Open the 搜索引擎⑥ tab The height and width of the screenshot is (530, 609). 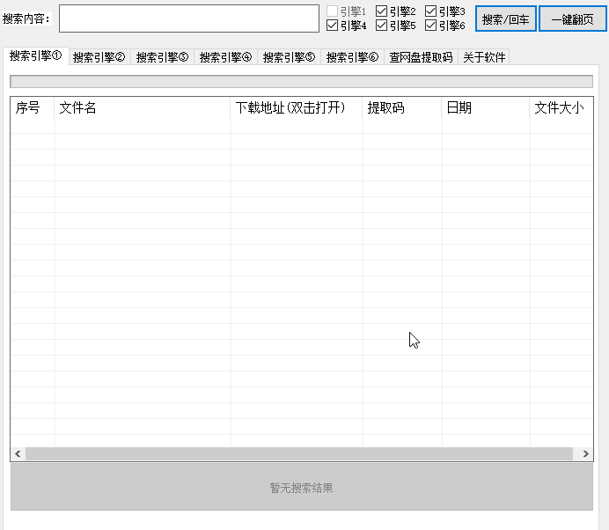tap(352, 57)
